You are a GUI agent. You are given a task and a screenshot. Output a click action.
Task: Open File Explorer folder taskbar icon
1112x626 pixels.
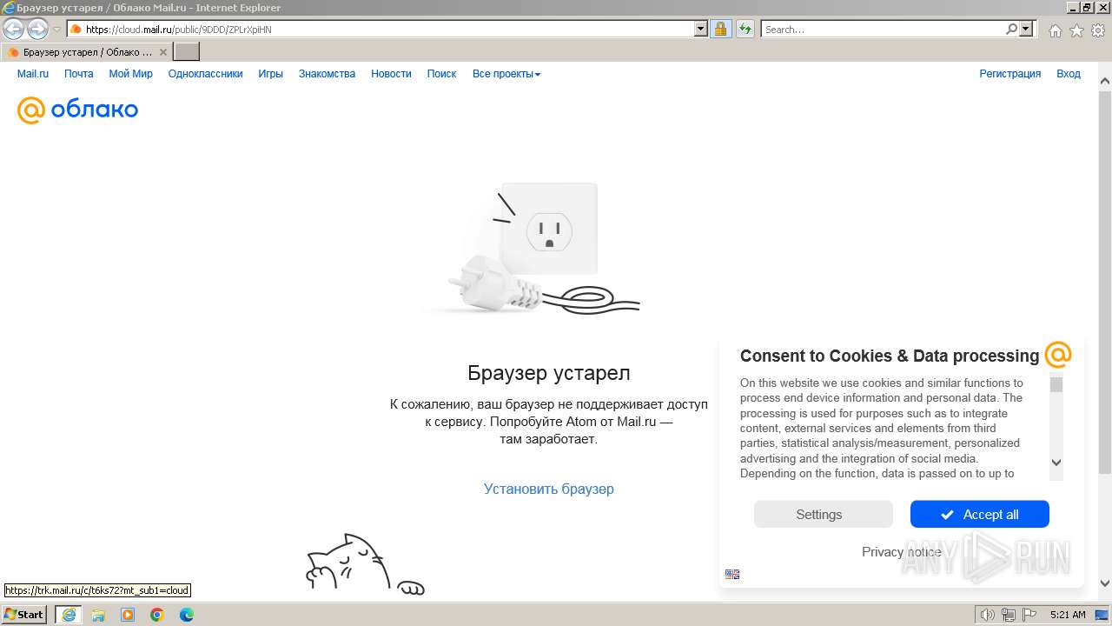point(98,615)
